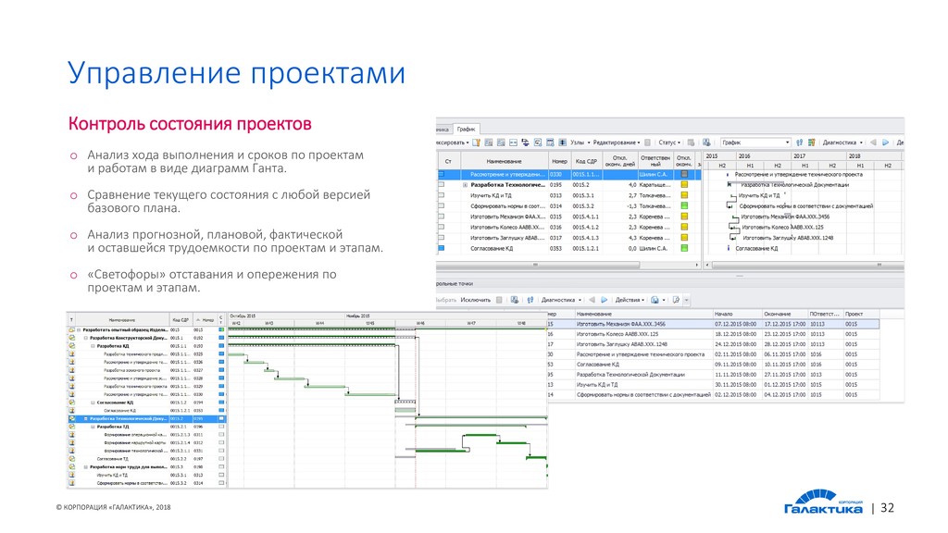The height and width of the screenshot is (533, 948).
Task: Toggle status box of Согласование КД row 0353
Action: pos(442,248)
